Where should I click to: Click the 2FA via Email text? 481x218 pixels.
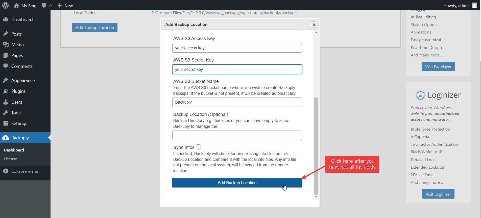point(422,175)
